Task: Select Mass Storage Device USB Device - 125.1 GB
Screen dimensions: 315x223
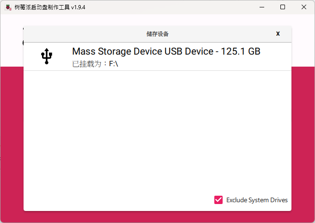Action: pyautogui.click(x=166, y=51)
